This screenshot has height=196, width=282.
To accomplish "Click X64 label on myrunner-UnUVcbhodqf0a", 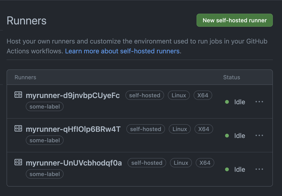I will click(x=205, y=163).
